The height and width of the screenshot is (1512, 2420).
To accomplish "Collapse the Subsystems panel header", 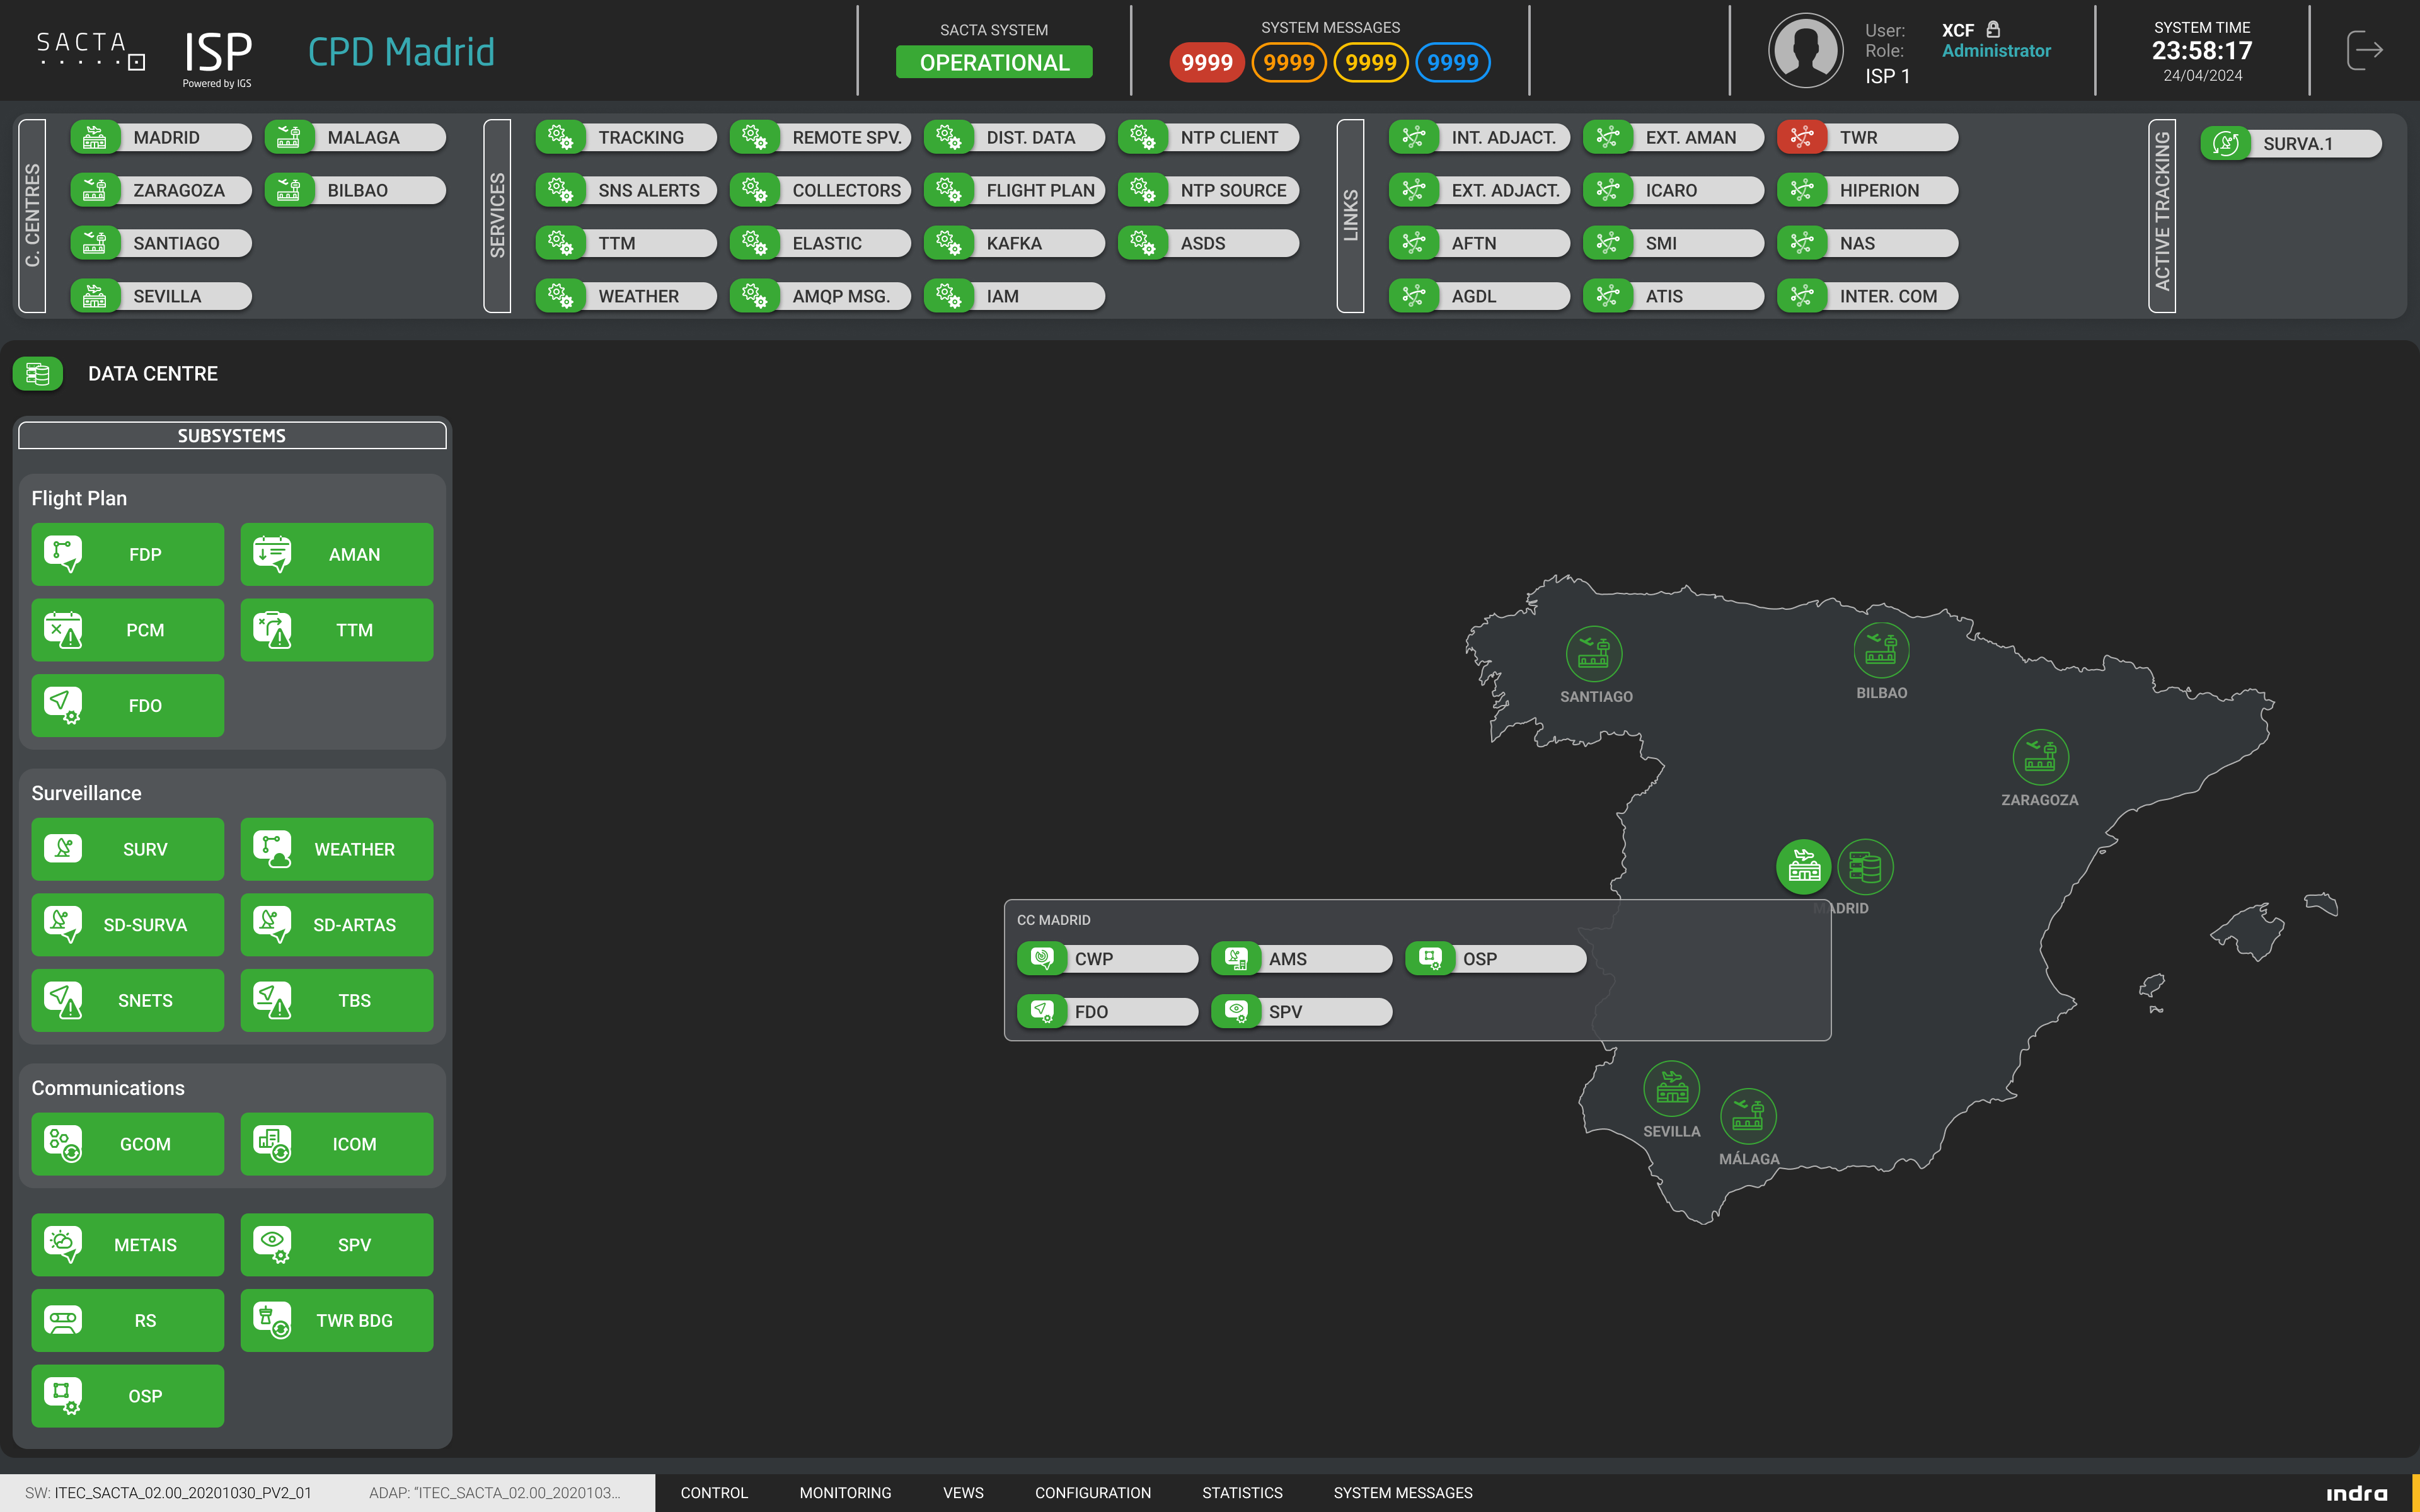I will (x=232, y=436).
